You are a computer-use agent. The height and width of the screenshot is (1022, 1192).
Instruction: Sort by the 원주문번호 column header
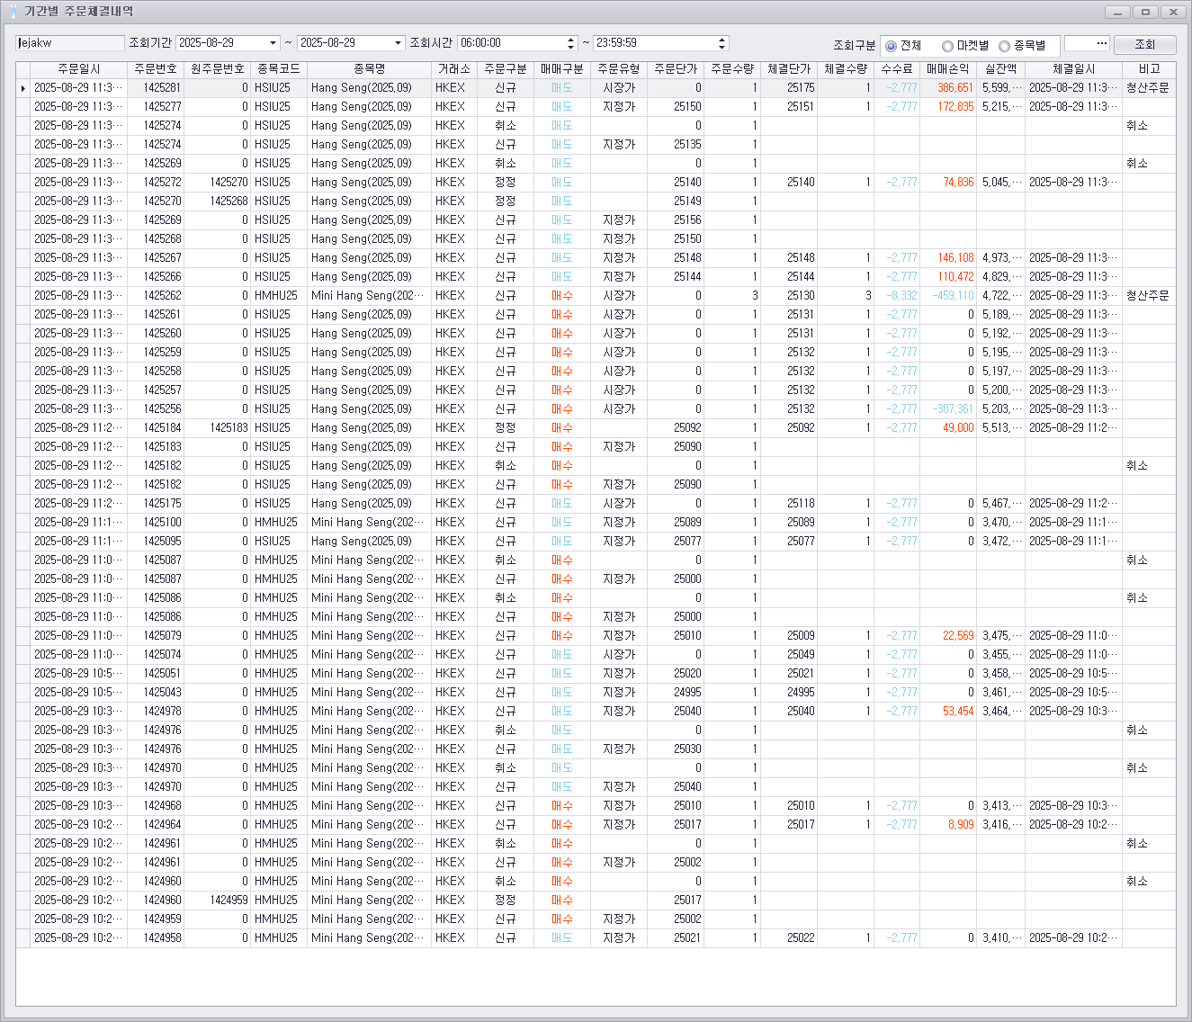click(217, 69)
